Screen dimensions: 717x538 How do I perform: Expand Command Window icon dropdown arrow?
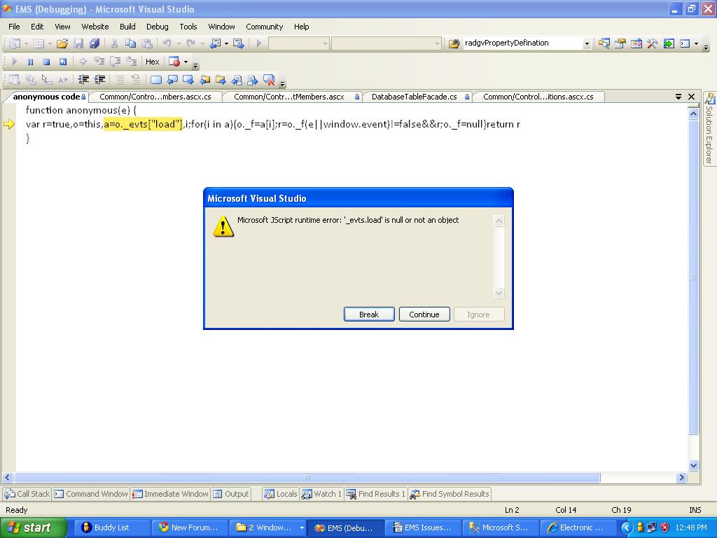coord(696,43)
